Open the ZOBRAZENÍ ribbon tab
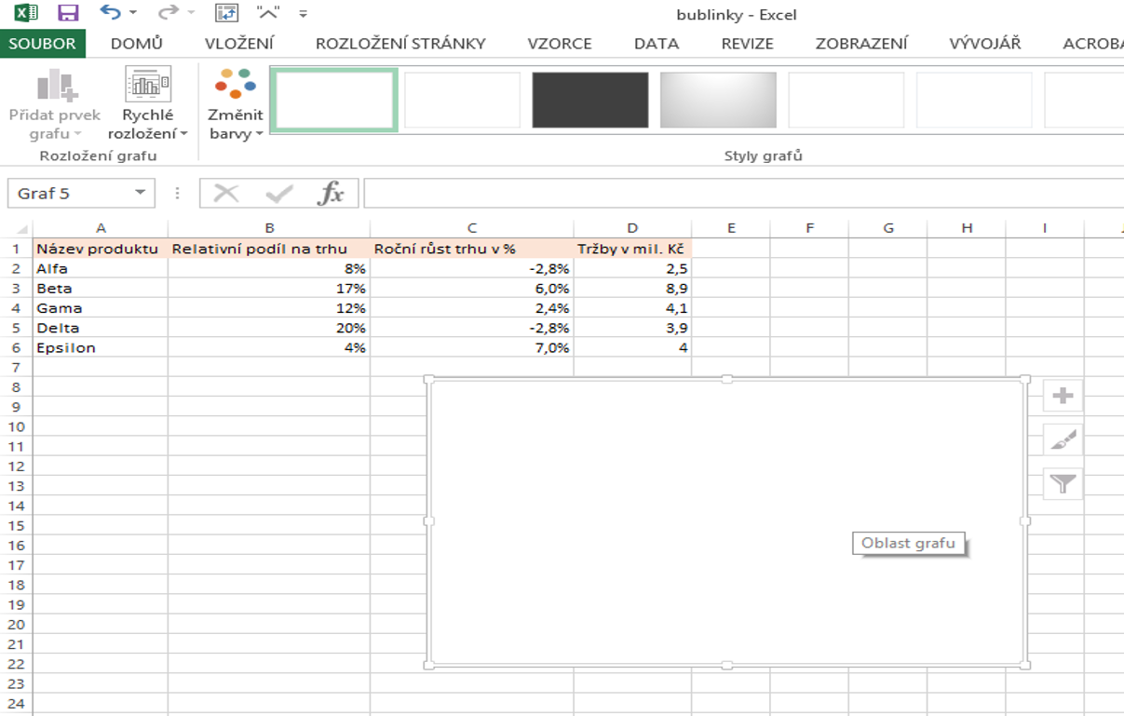This screenshot has height=716, width=1124. coord(862,43)
